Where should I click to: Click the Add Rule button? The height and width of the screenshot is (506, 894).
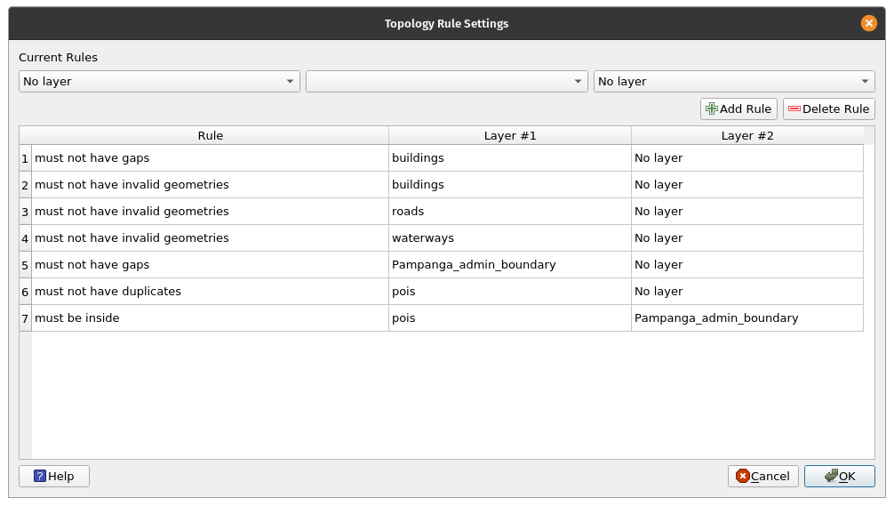tap(738, 109)
